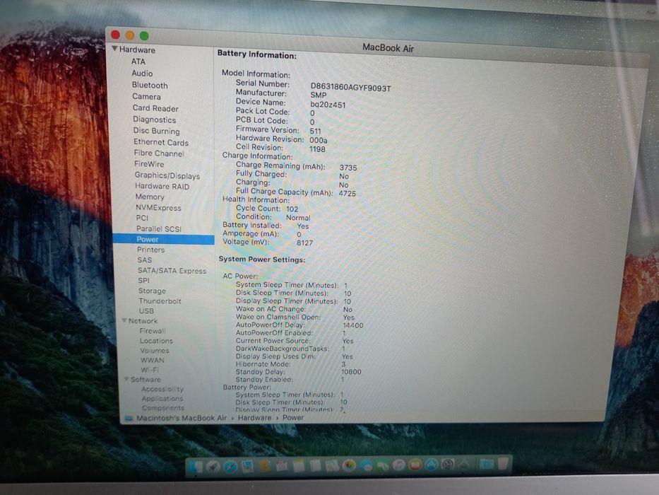Screen dimensions: 659x495
Task: Open Finder from the Dock
Action: 196,467
